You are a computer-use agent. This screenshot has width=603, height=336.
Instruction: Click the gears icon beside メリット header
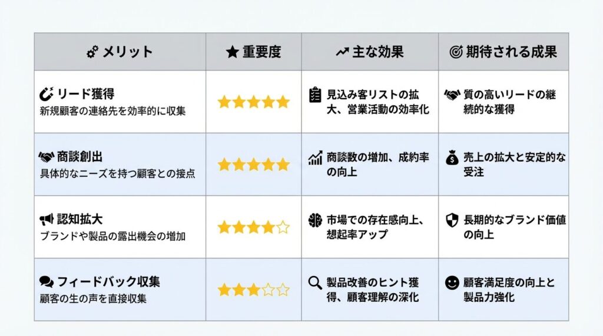coord(92,52)
